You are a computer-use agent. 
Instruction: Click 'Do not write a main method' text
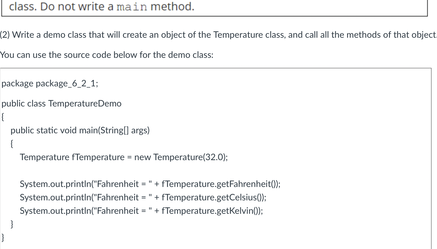[x=117, y=6]
